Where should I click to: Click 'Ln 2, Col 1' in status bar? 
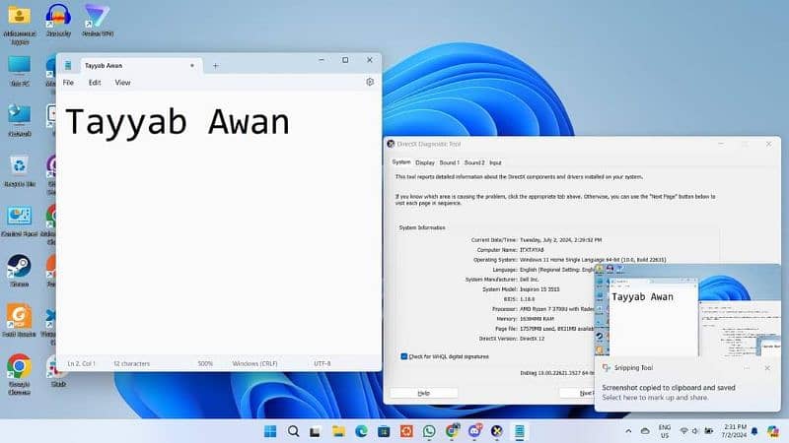click(81, 363)
